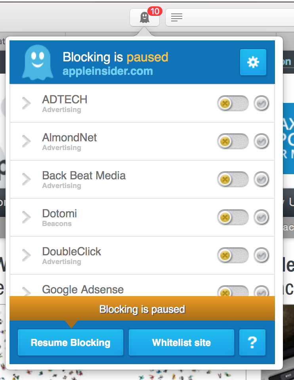Open Ghostery settings gear icon
This screenshot has height=380, width=294.
[x=253, y=62]
